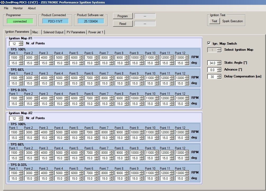Click Map #1 TPS 0-33% Point 11 RPM field
Screen dimensions: 266x191
pos(165,98)
